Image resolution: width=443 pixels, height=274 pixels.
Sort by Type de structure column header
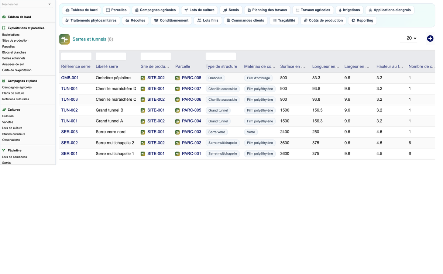pyautogui.click(x=221, y=66)
